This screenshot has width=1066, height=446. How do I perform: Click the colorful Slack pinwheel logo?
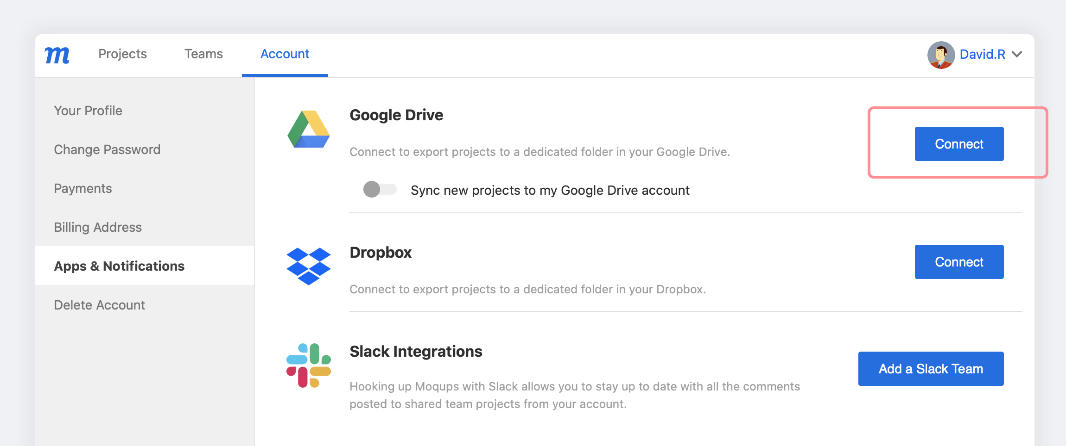click(309, 365)
